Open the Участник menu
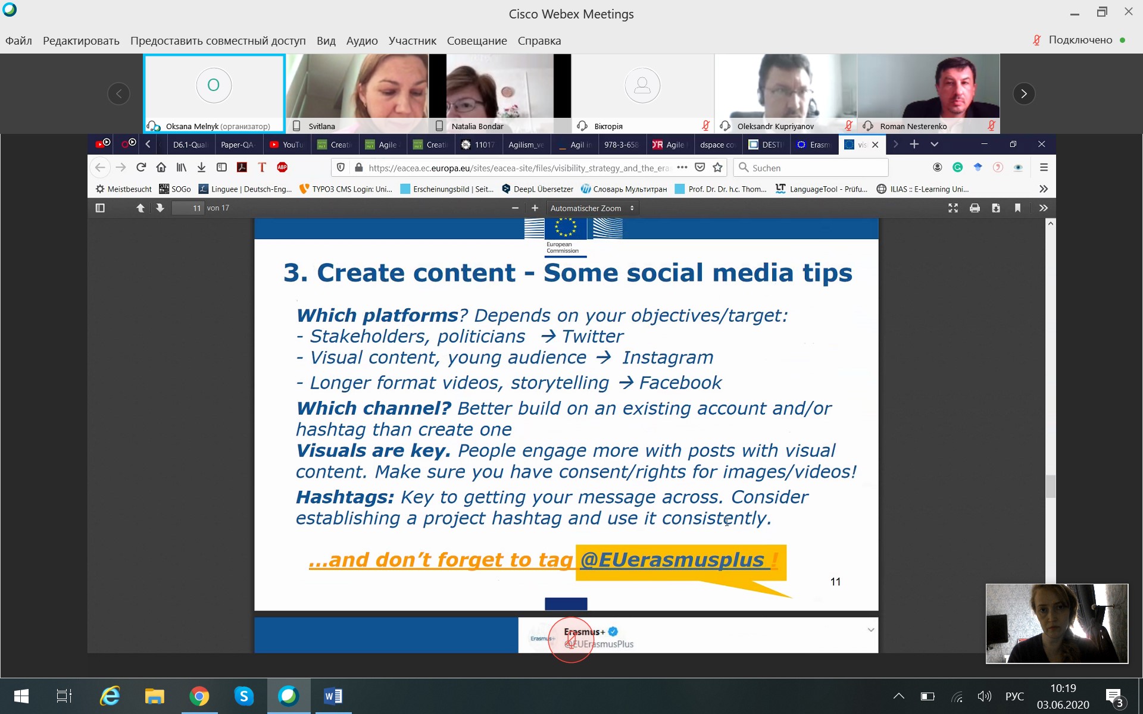The image size is (1143, 714). coord(412,40)
